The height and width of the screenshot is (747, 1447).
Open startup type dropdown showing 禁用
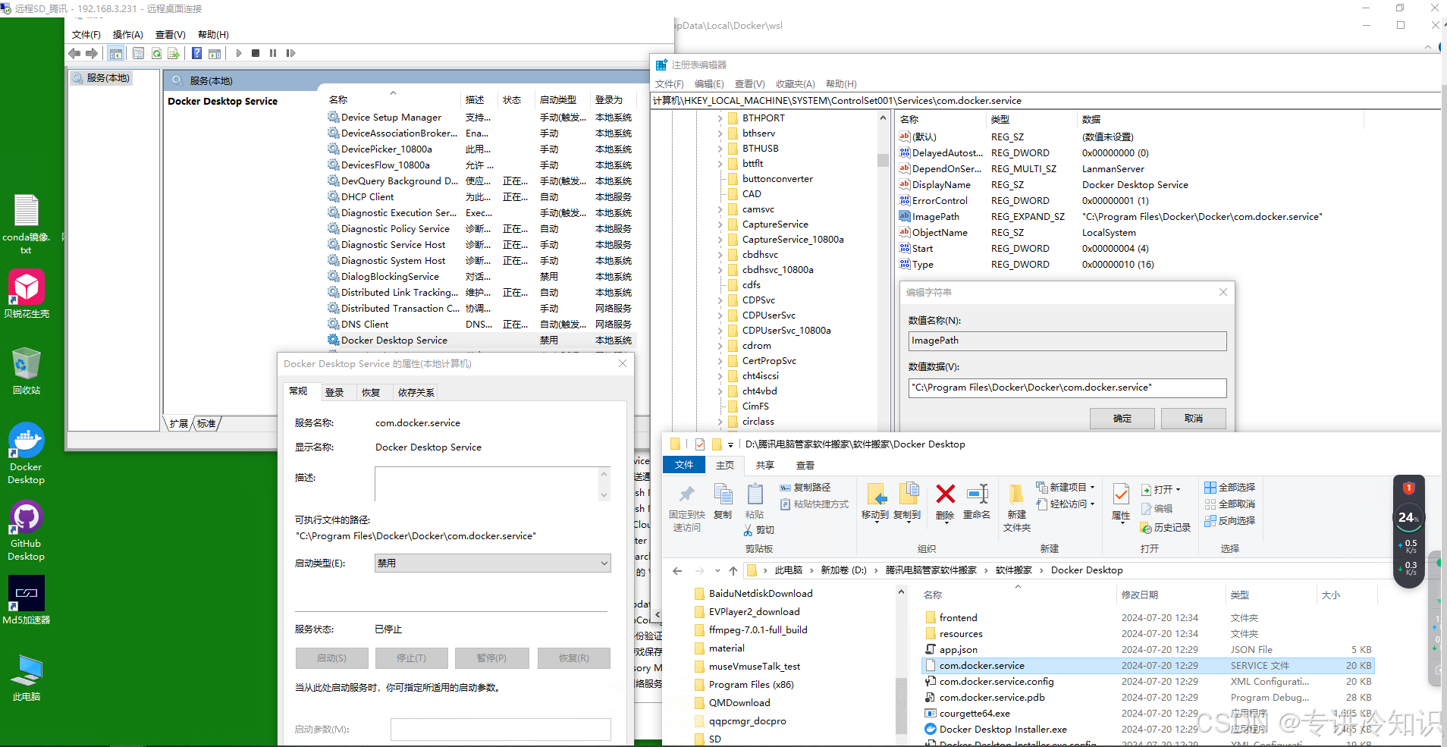coord(493,563)
